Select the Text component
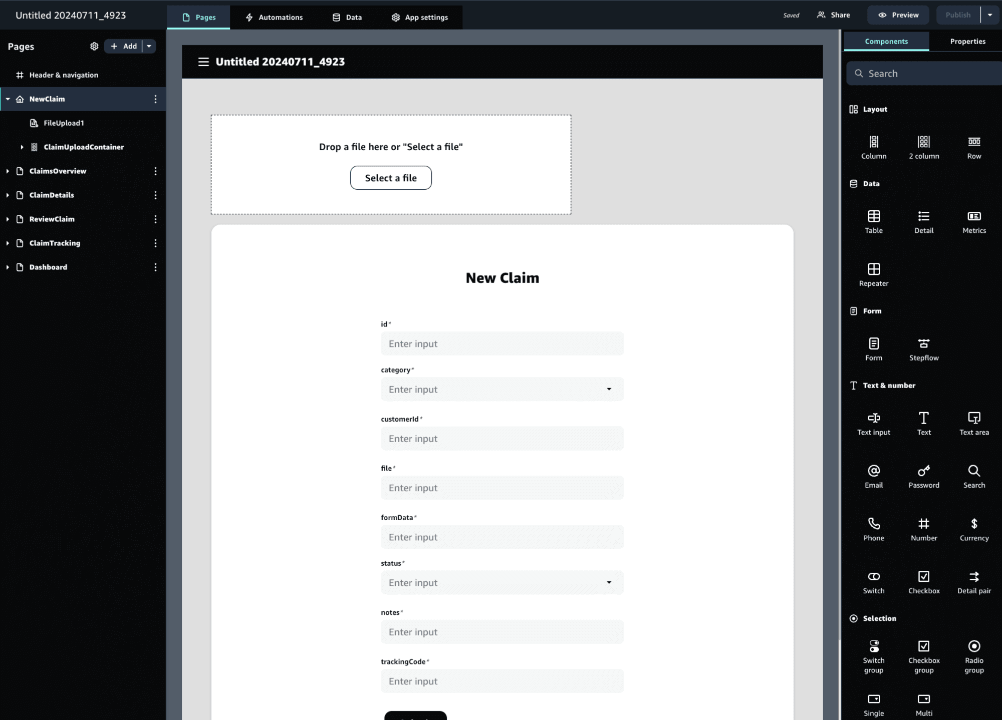Viewport: 1002px width, 720px height. [924, 424]
